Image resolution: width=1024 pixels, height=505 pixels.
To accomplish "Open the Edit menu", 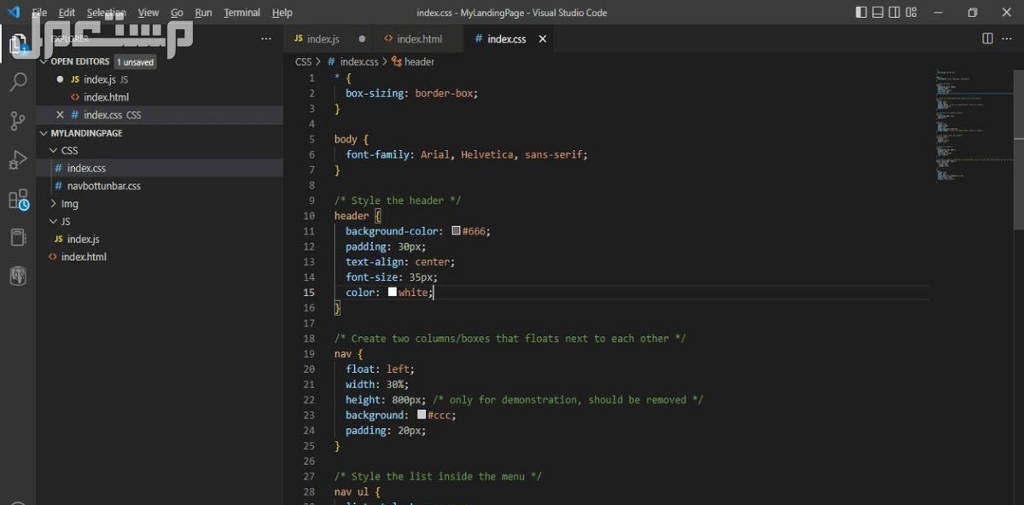I will (x=67, y=13).
